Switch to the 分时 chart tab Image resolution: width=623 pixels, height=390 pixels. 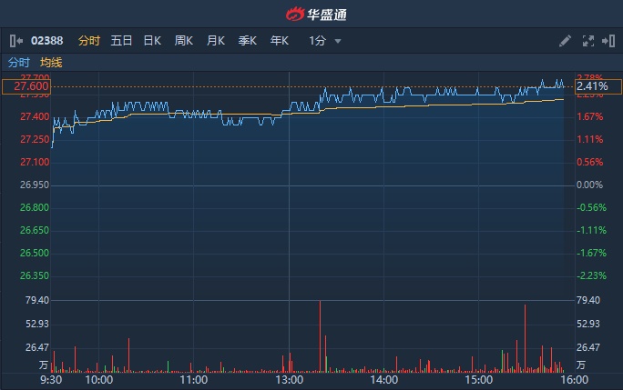(x=89, y=41)
